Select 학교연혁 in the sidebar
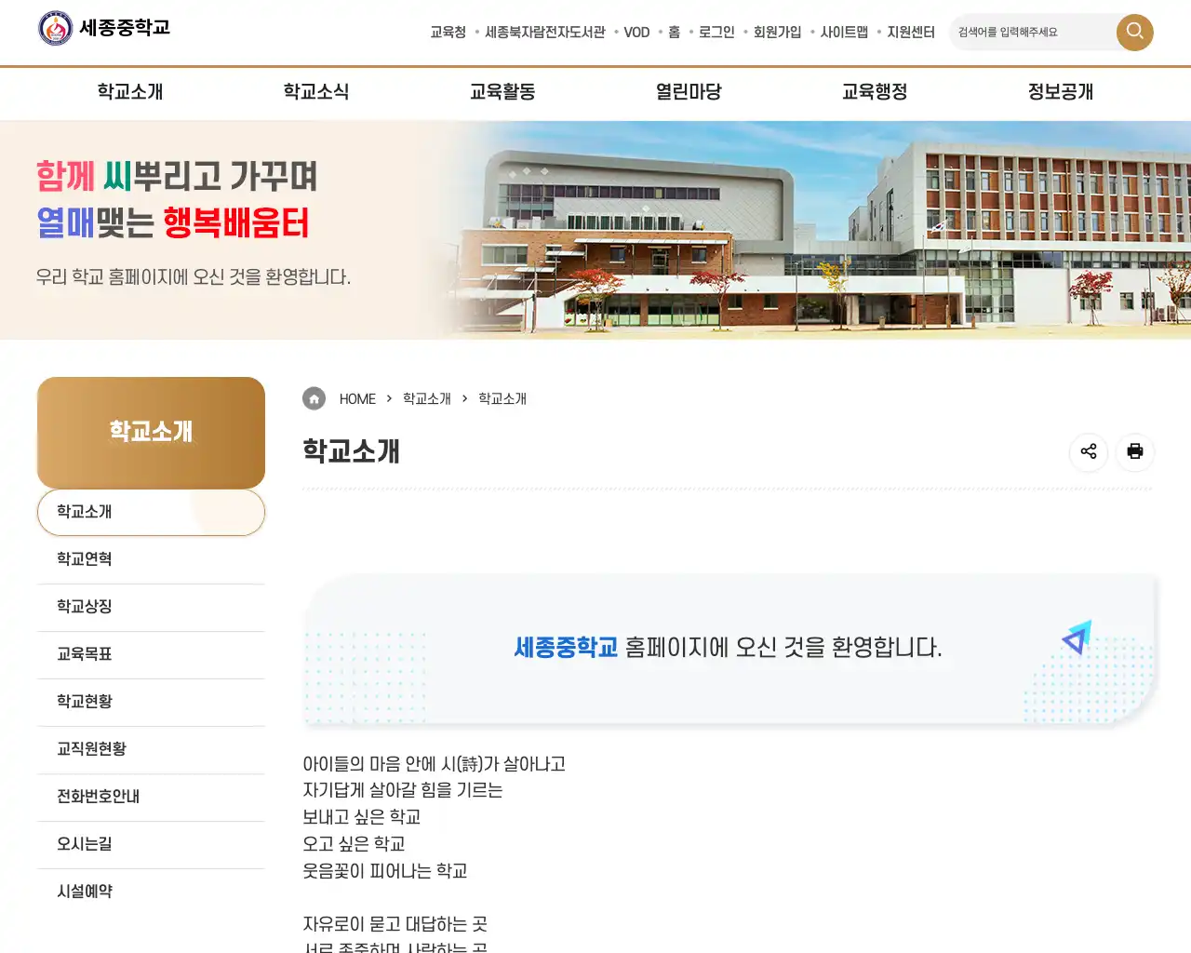This screenshot has width=1191, height=953. click(151, 559)
